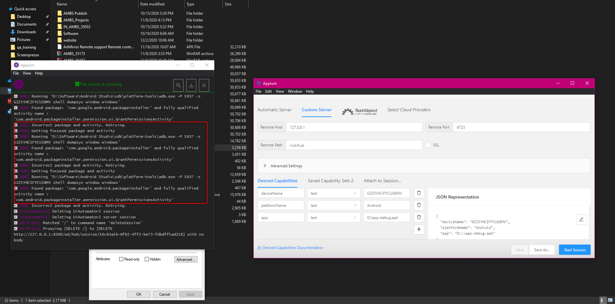Image resolution: width=615 pixels, height=304 pixels.
Task: Delete the platformName capability row
Action: (x=419, y=205)
